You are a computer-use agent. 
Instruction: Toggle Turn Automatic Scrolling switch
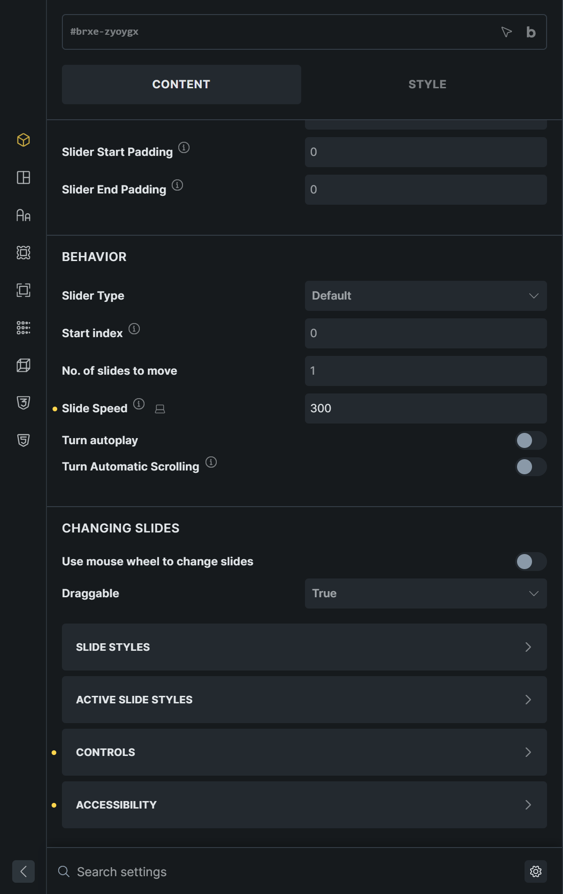click(x=531, y=467)
